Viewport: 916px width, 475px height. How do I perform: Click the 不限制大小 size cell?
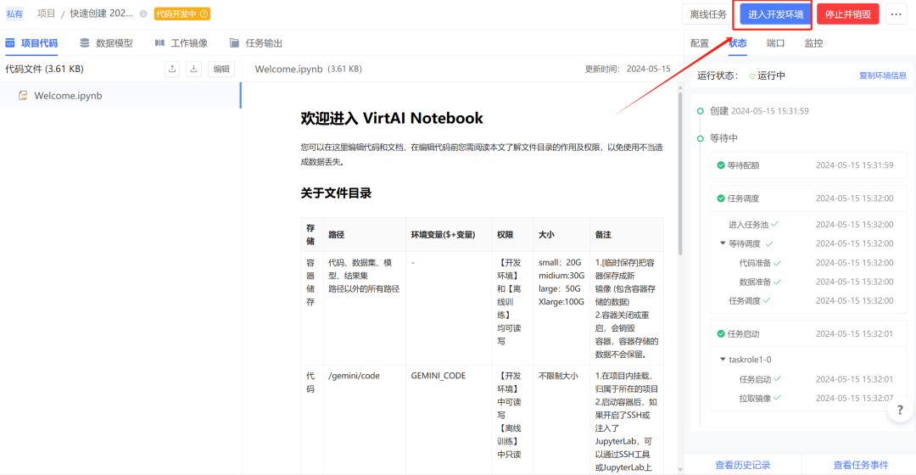click(558, 376)
